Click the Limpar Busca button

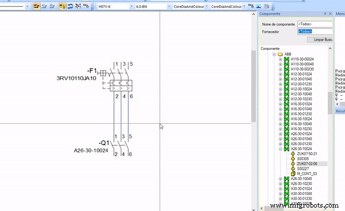320,40
